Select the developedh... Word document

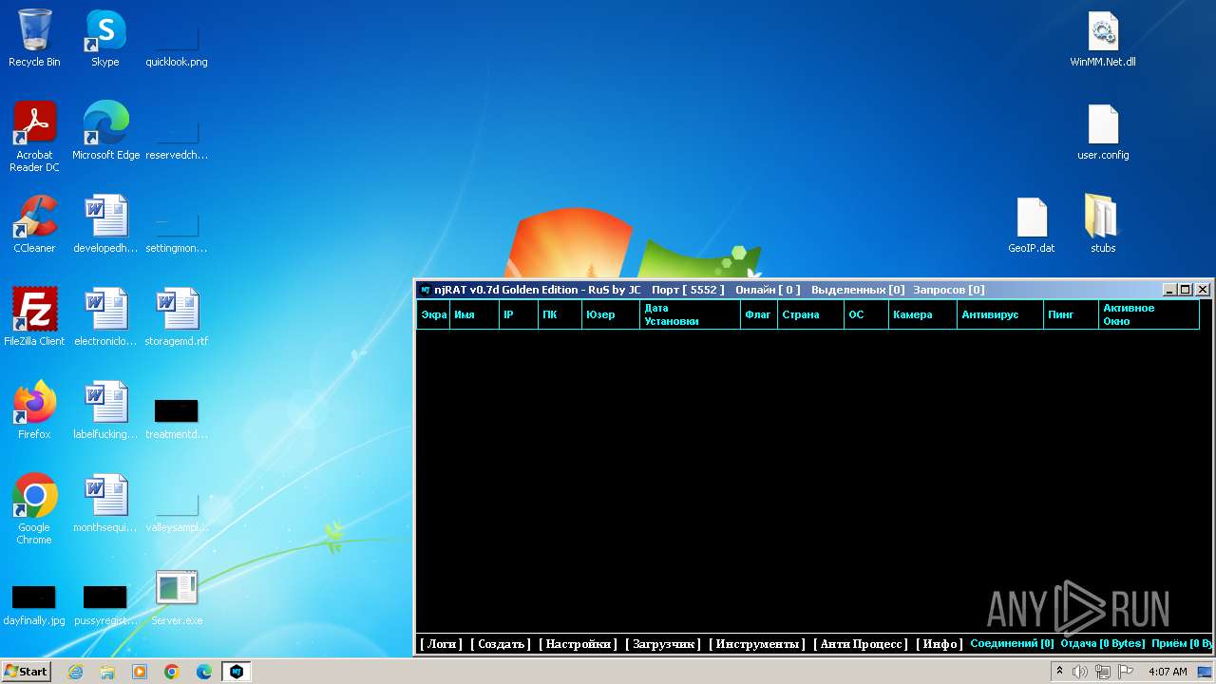(x=105, y=223)
